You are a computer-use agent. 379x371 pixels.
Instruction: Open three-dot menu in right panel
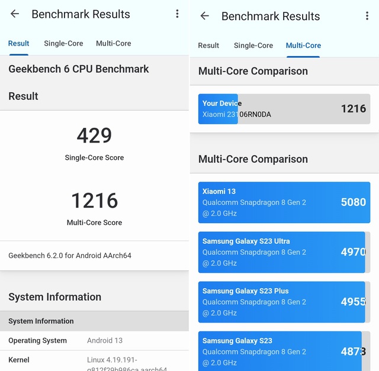pos(368,16)
